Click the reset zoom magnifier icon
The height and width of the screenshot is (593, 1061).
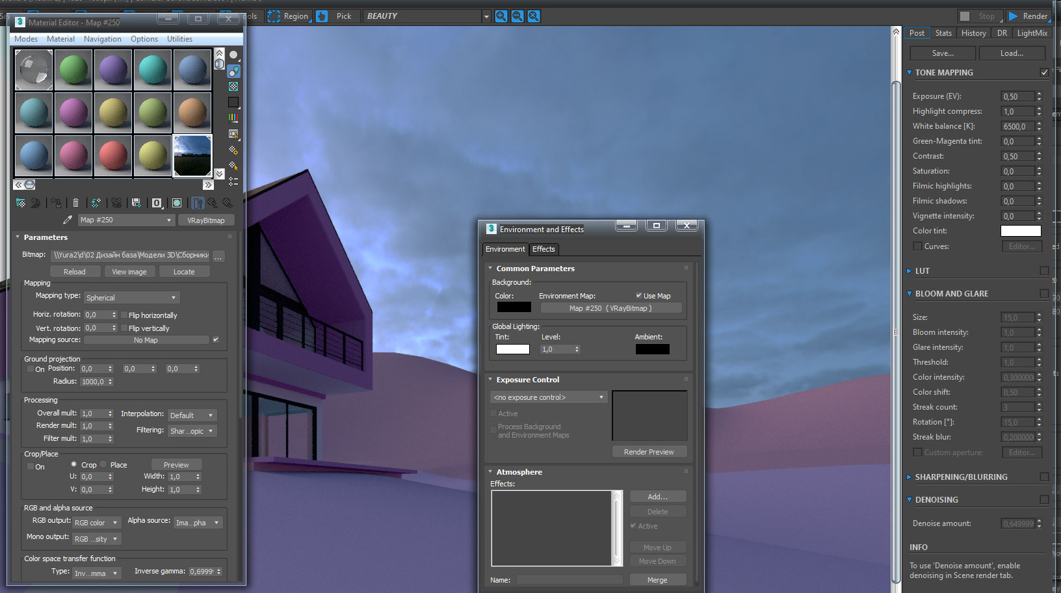[x=534, y=16]
